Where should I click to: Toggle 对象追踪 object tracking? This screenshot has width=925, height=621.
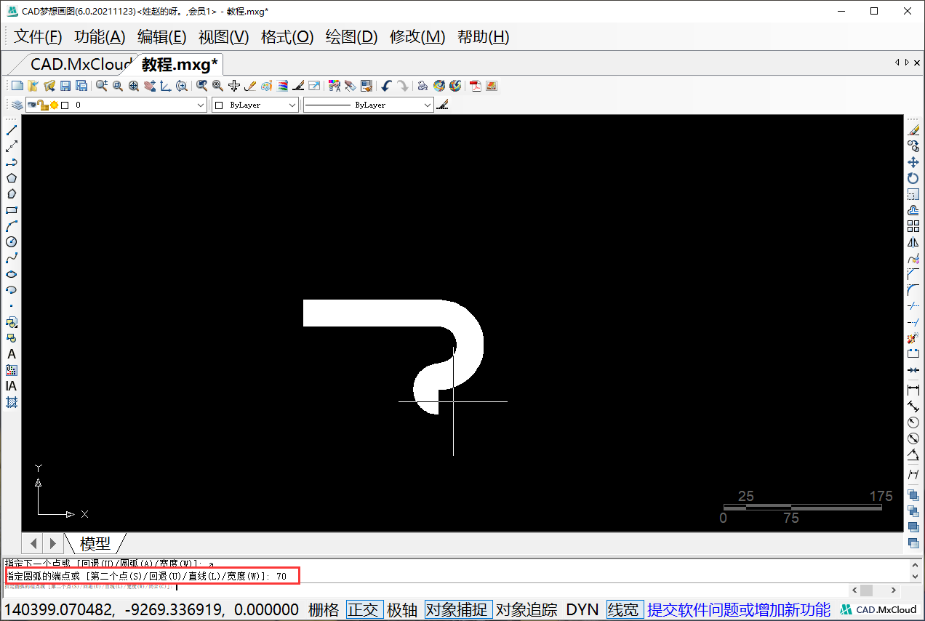526,609
